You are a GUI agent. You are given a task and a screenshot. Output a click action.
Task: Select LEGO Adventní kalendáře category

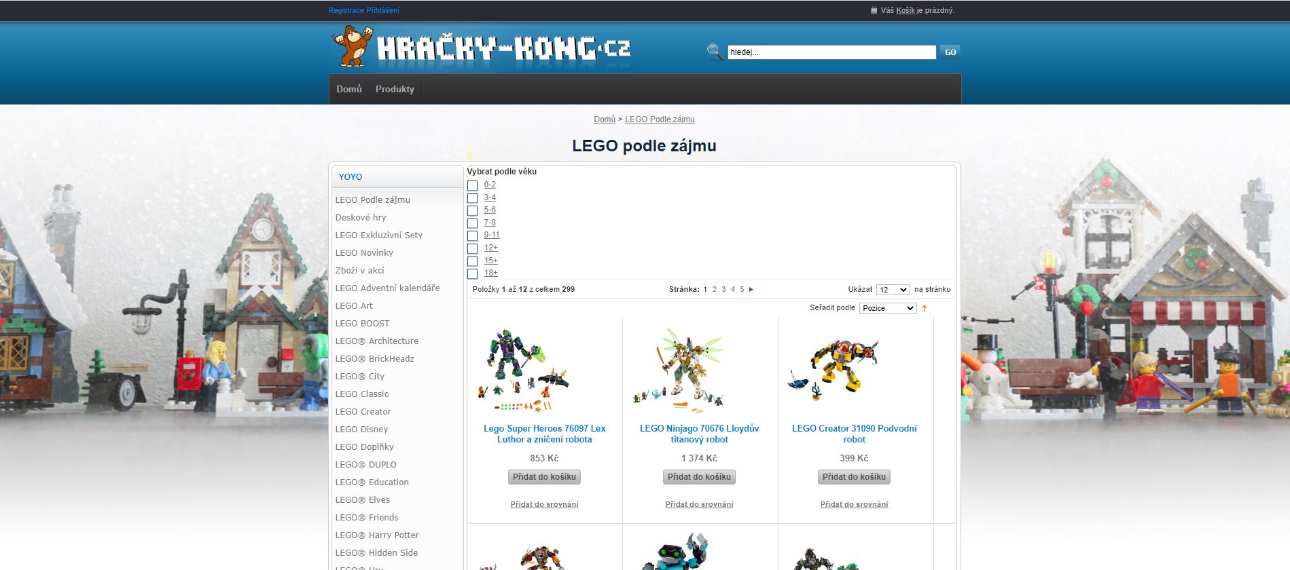point(387,288)
